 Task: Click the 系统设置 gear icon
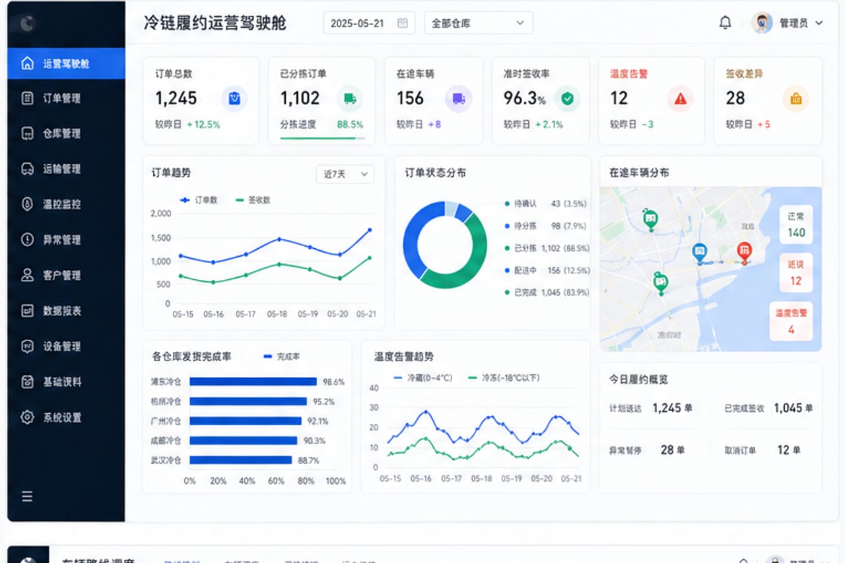[x=27, y=417]
